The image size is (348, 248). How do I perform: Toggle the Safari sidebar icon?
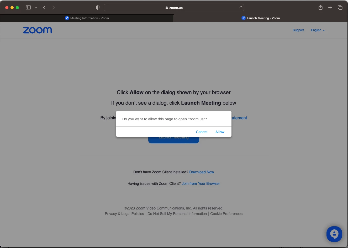coord(28,8)
